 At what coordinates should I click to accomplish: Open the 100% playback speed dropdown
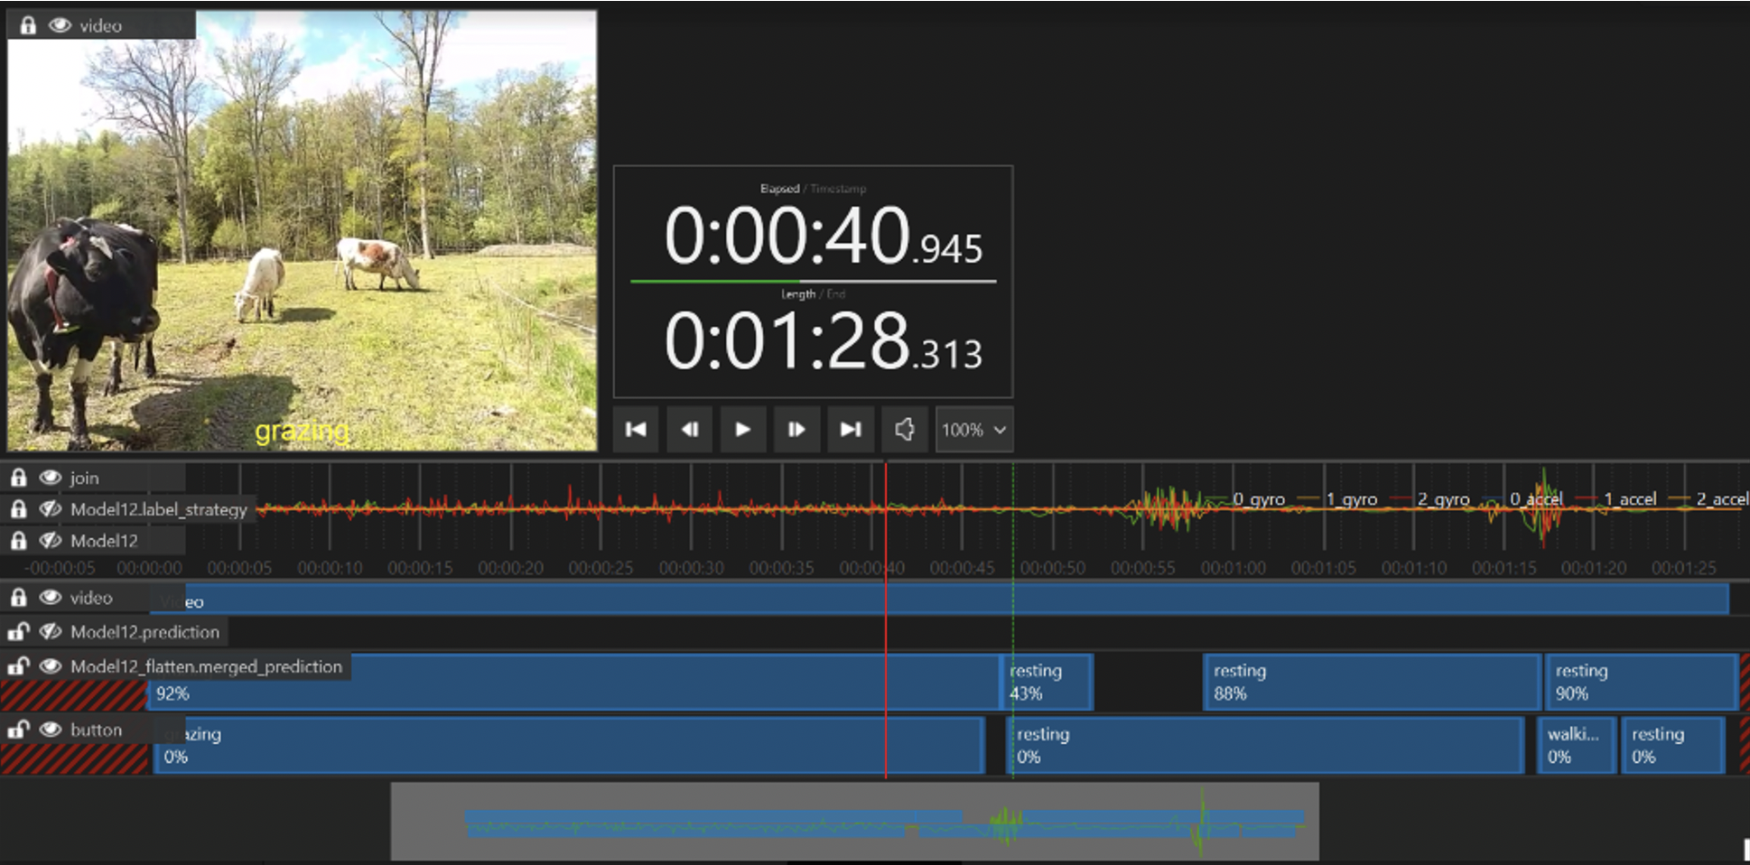pyautogui.click(x=973, y=430)
